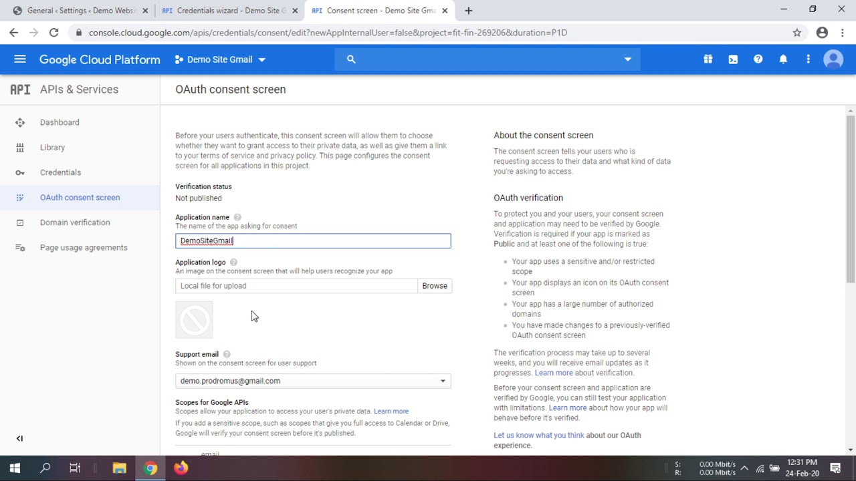
Task: Open the Windows notification center icon
Action: (835, 468)
